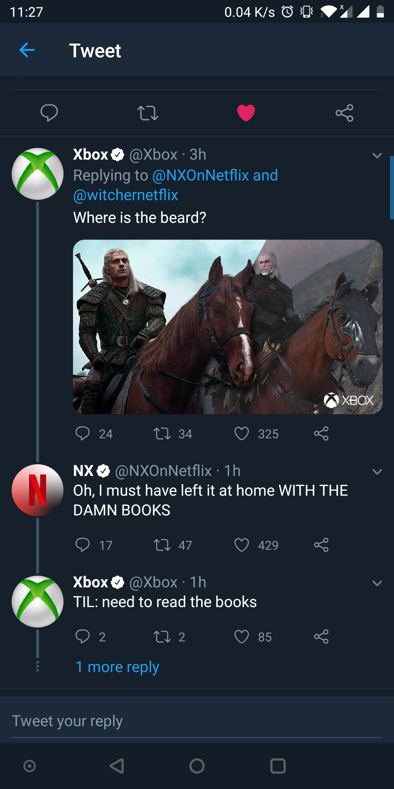Image resolution: width=394 pixels, height=789 pixels.
Task: Show '1 more reply' in the thread
Action: coord(117,667)
